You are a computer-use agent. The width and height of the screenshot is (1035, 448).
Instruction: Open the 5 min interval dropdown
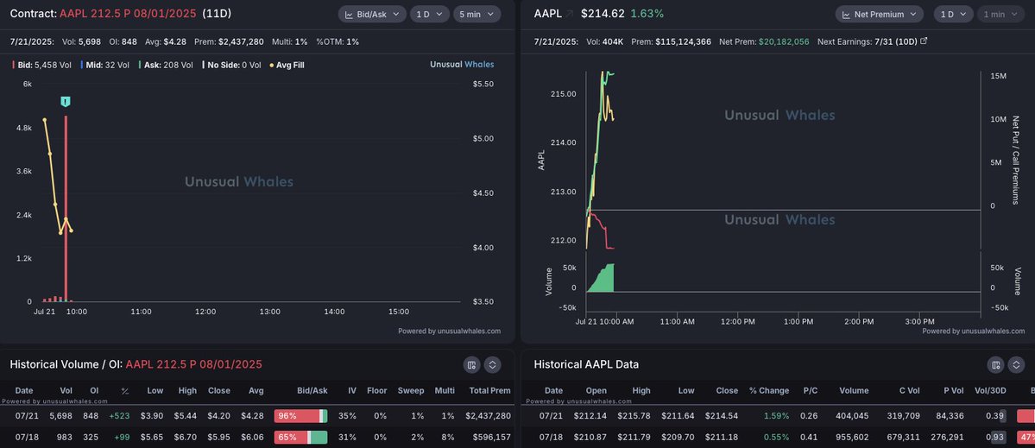point(476,14)
